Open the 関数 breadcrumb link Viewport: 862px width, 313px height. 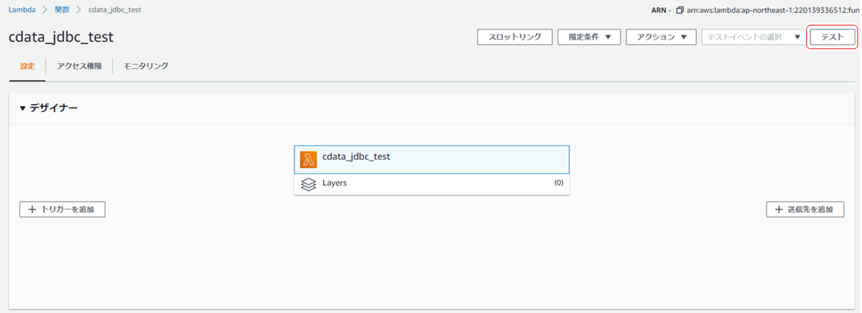click(62, 10)
